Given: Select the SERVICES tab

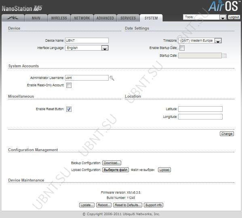Looking at the screenshot, I should point(128,18).
